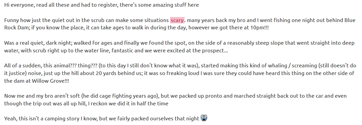
Task: Click the highlighted word "scary"
Action: coord(177,20)
